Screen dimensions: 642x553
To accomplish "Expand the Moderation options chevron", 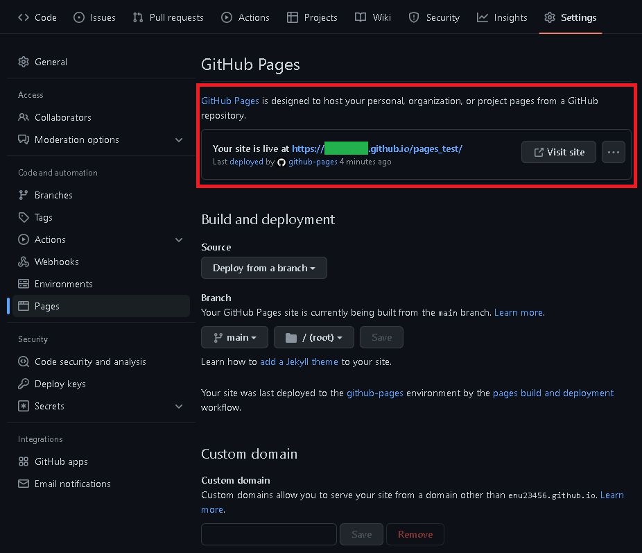I will (x=179, y=139).
